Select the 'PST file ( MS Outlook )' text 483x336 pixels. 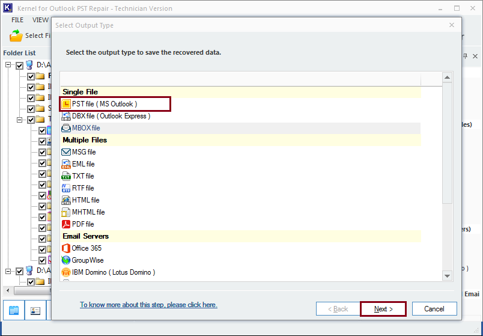click(105, 104)
